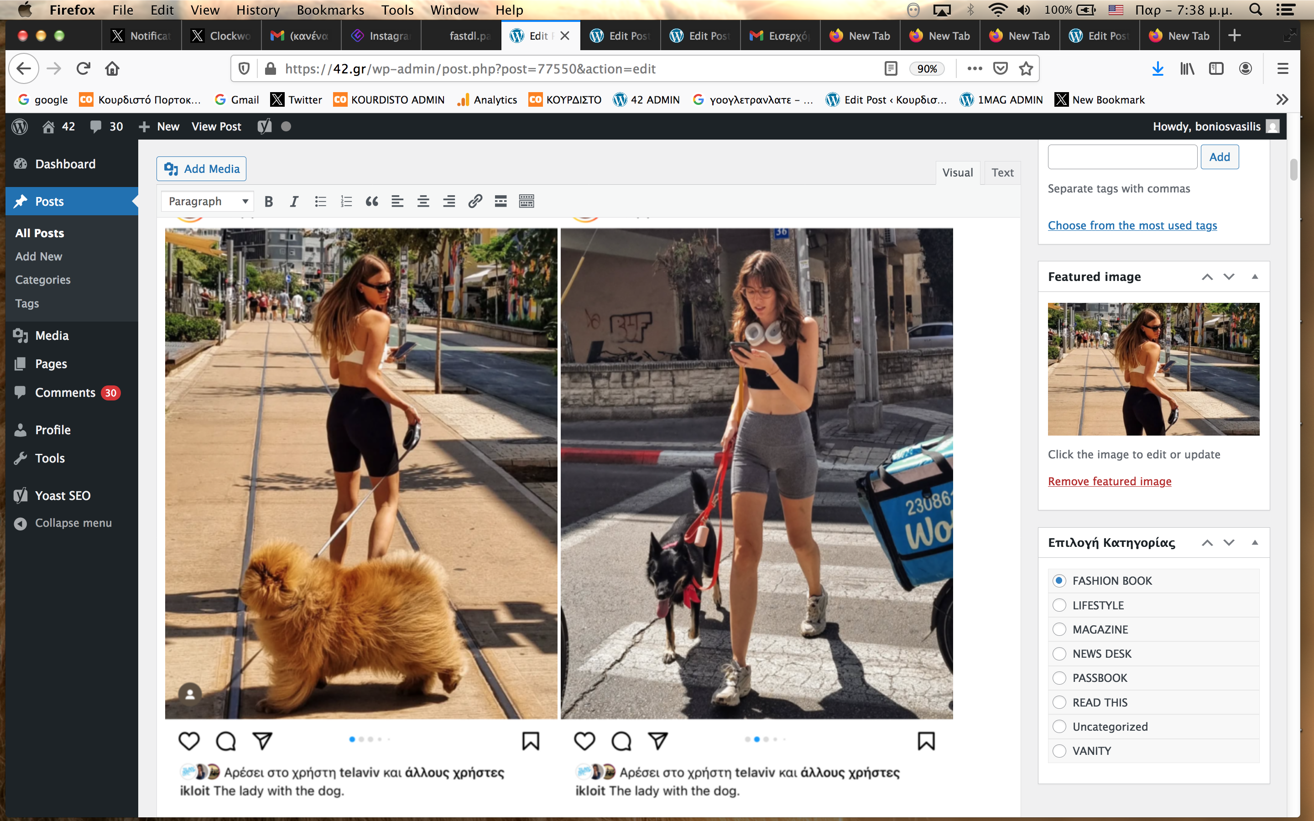Open Firefox reader view icon

(x=891, y=68)
